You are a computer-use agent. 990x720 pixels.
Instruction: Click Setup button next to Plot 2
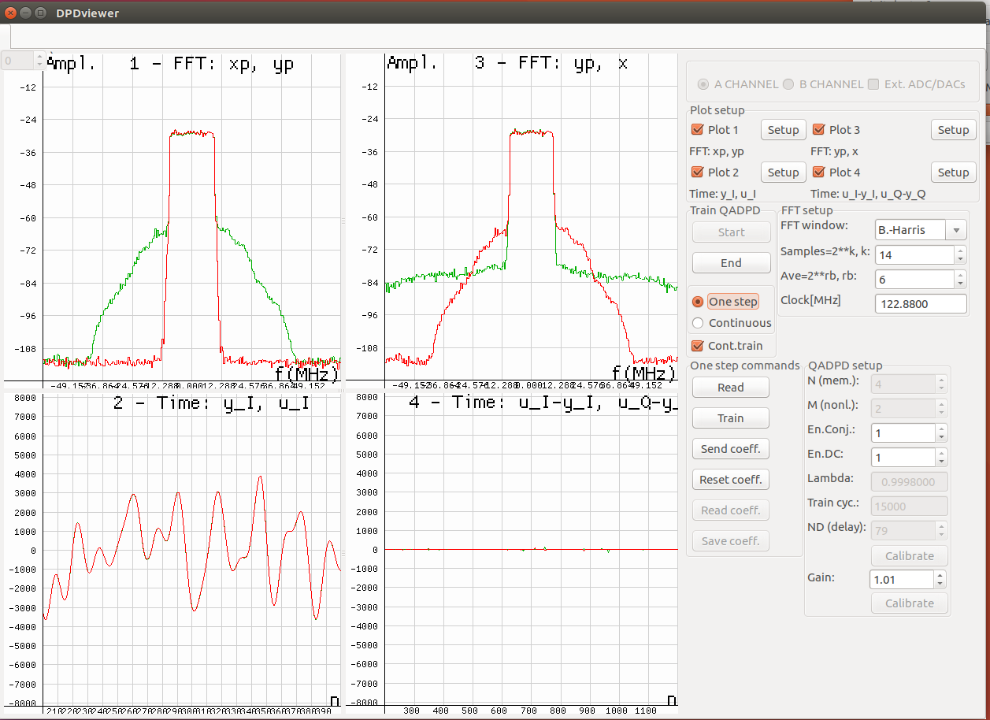pyautogui.click(x=783, y=173)
